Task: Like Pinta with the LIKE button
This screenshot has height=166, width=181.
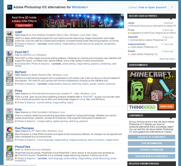Action: click(x=10, y=103)
